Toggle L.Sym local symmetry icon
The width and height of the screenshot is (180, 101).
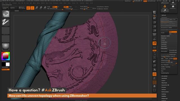pyautogui.click(x=154, y=47)
